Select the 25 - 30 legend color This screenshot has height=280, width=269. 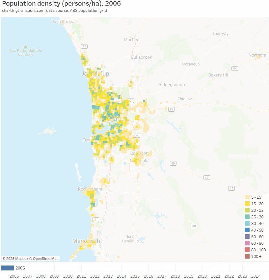pos(247,217)
